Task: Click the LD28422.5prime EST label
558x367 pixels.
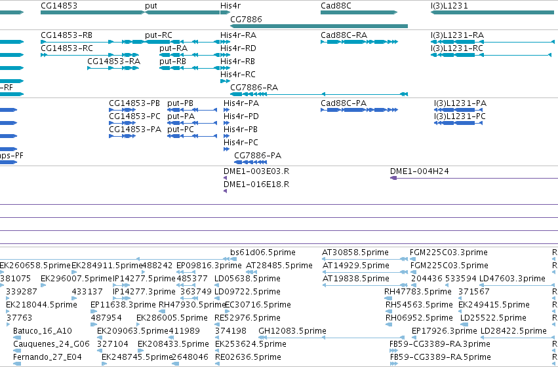Action: point(513,331)
